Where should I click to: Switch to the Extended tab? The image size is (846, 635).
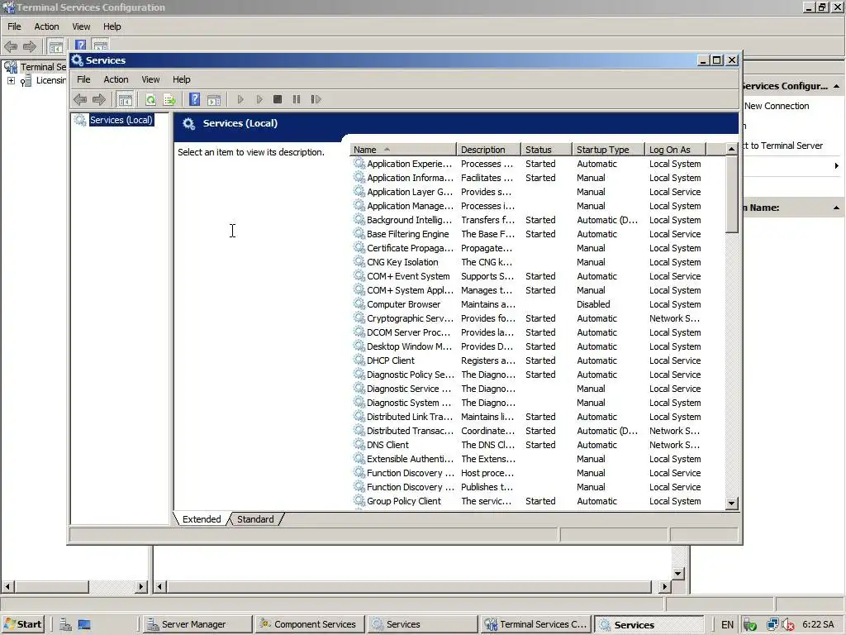[202, 519]
